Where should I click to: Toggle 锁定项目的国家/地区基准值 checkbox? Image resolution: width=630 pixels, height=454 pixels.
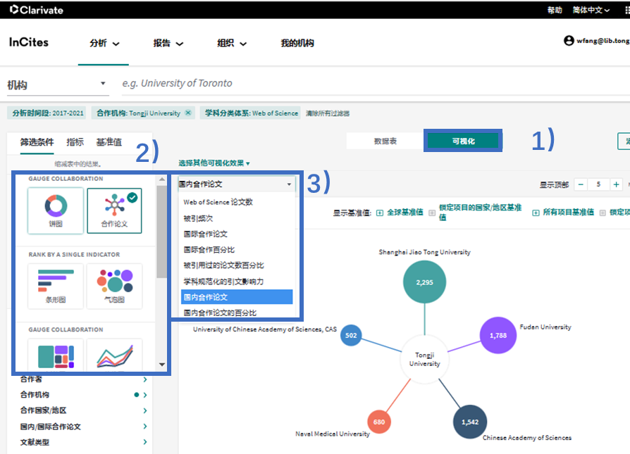(431, 213)
